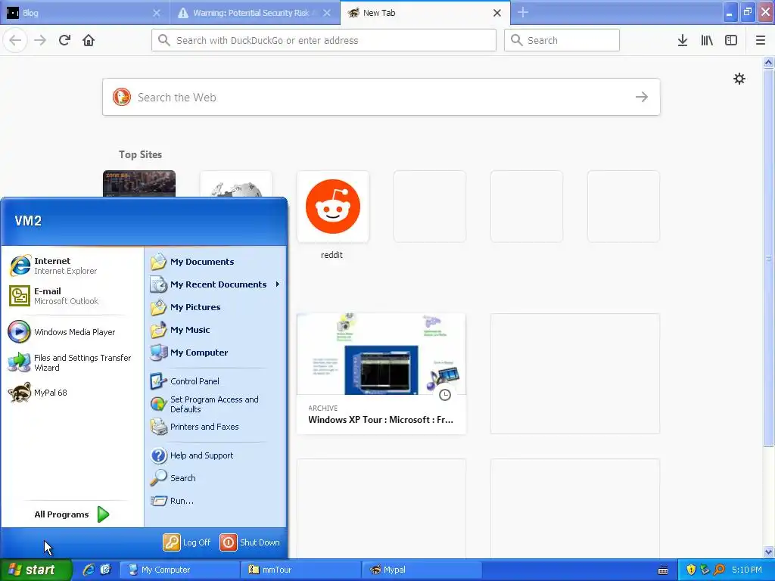The image size is (775, 581).
Task: Switch to the Blog tab
Action: [84, 13]
